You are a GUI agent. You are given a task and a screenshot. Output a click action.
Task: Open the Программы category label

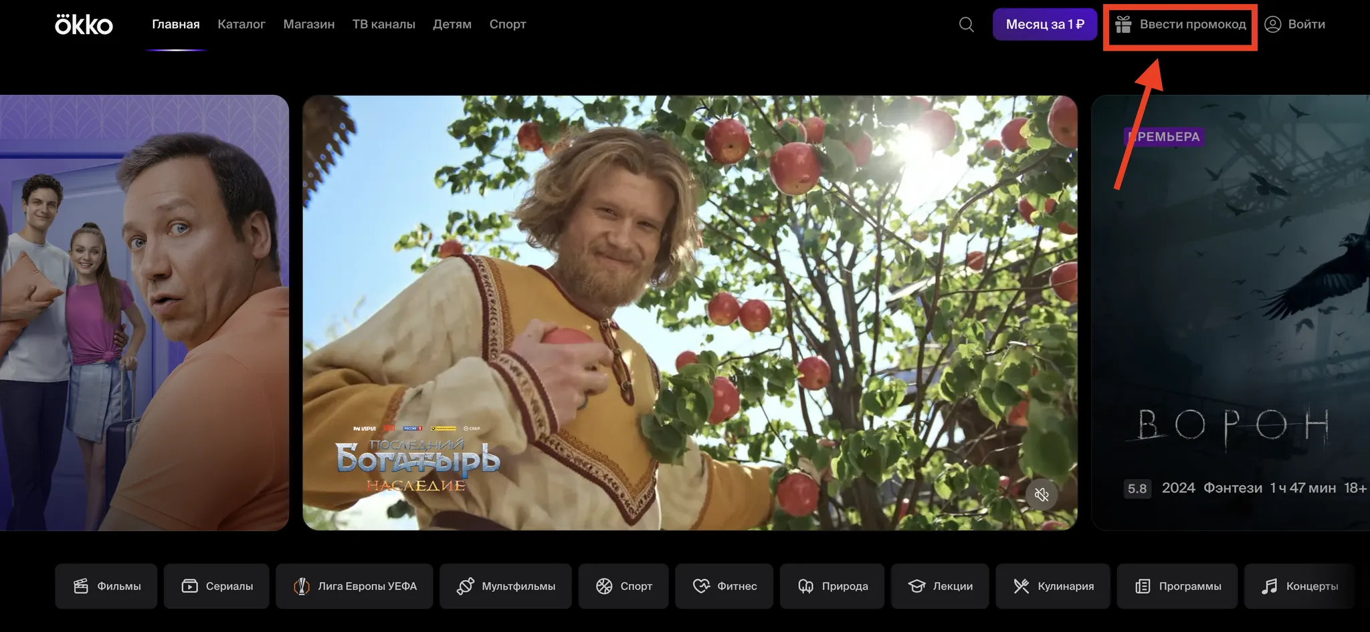[1190, 586]
